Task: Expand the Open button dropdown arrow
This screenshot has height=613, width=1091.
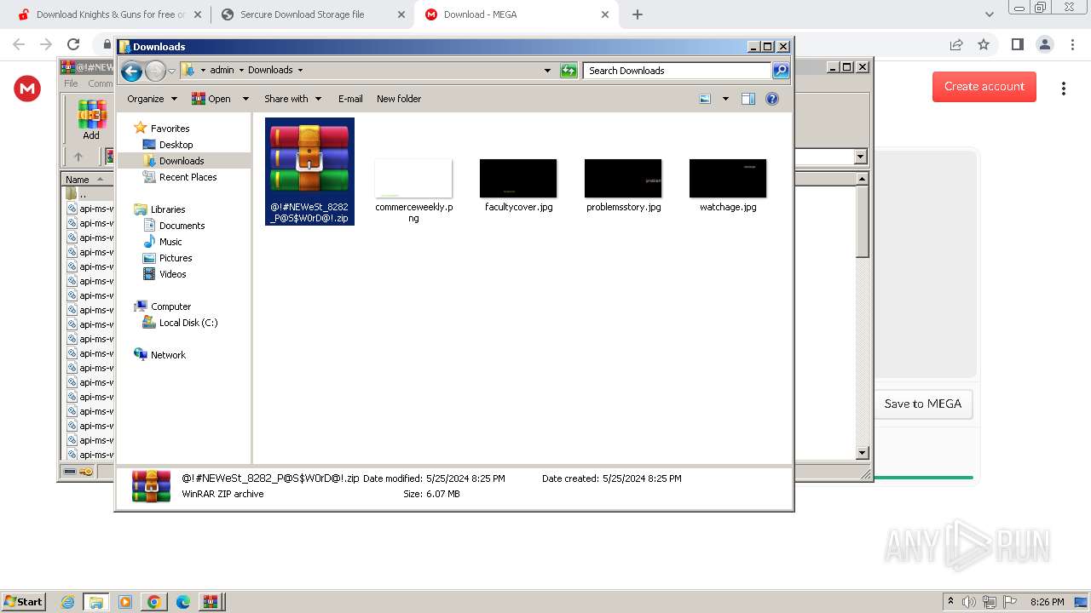Action: click(x=245, y=99)
